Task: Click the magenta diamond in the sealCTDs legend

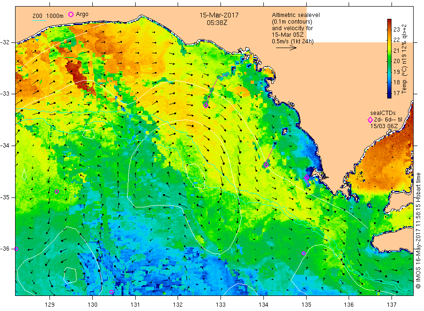Action: [x=370, y=120]
